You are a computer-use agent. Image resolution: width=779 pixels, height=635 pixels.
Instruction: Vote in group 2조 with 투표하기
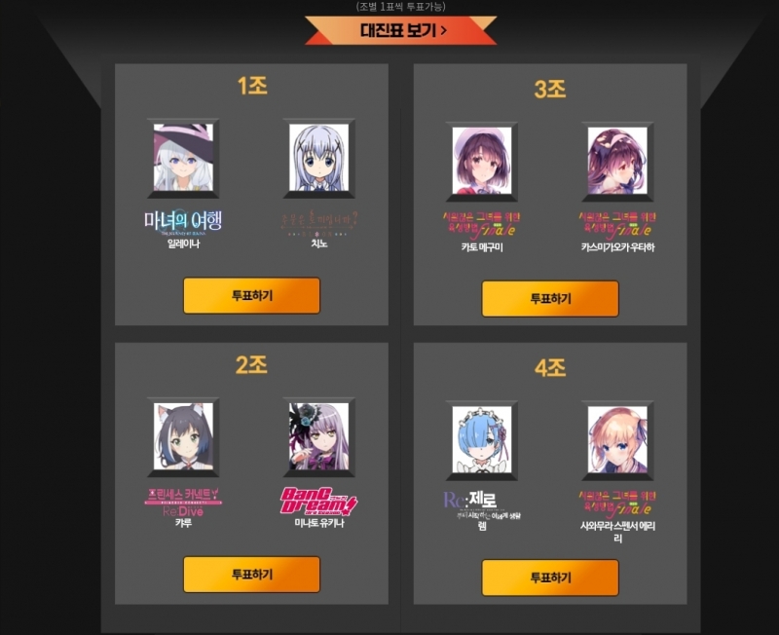[252, 575]
